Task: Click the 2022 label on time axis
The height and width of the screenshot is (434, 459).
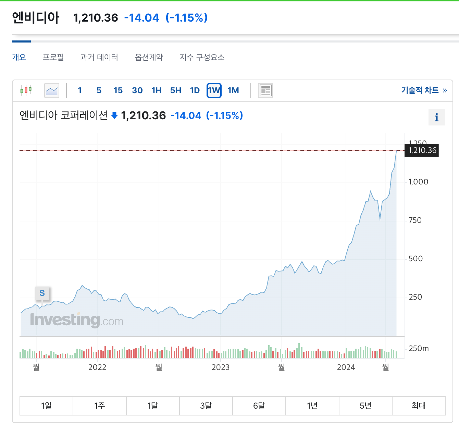Action: (97, 367)
